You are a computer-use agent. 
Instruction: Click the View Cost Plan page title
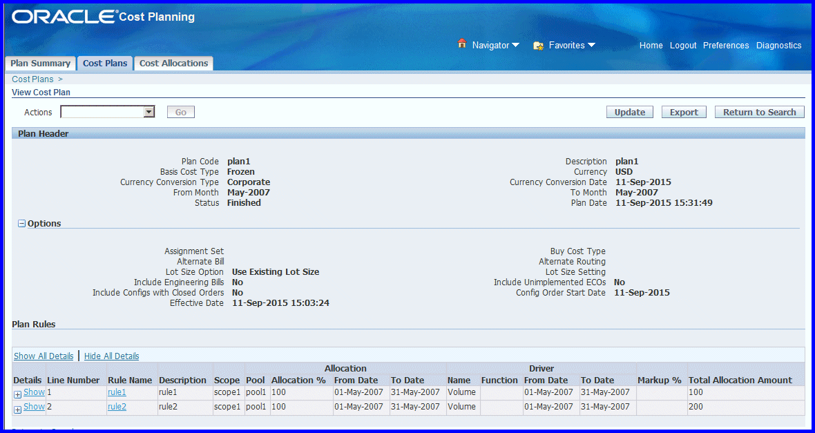click(41, 93)
